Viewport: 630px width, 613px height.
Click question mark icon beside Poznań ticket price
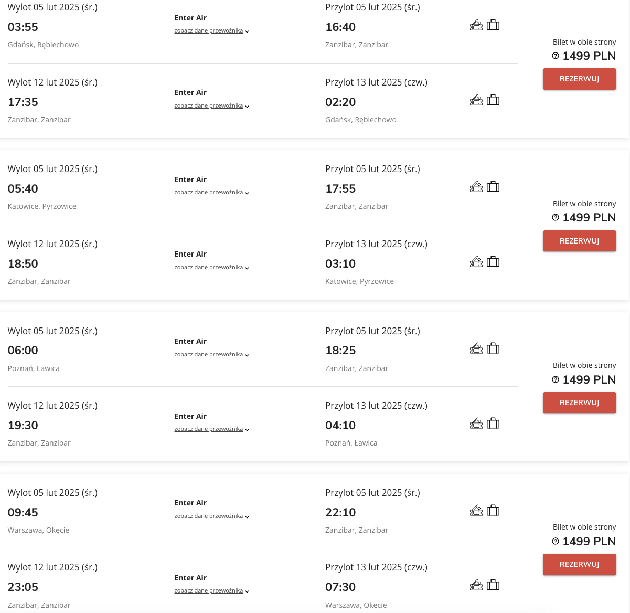coord(556,379)
